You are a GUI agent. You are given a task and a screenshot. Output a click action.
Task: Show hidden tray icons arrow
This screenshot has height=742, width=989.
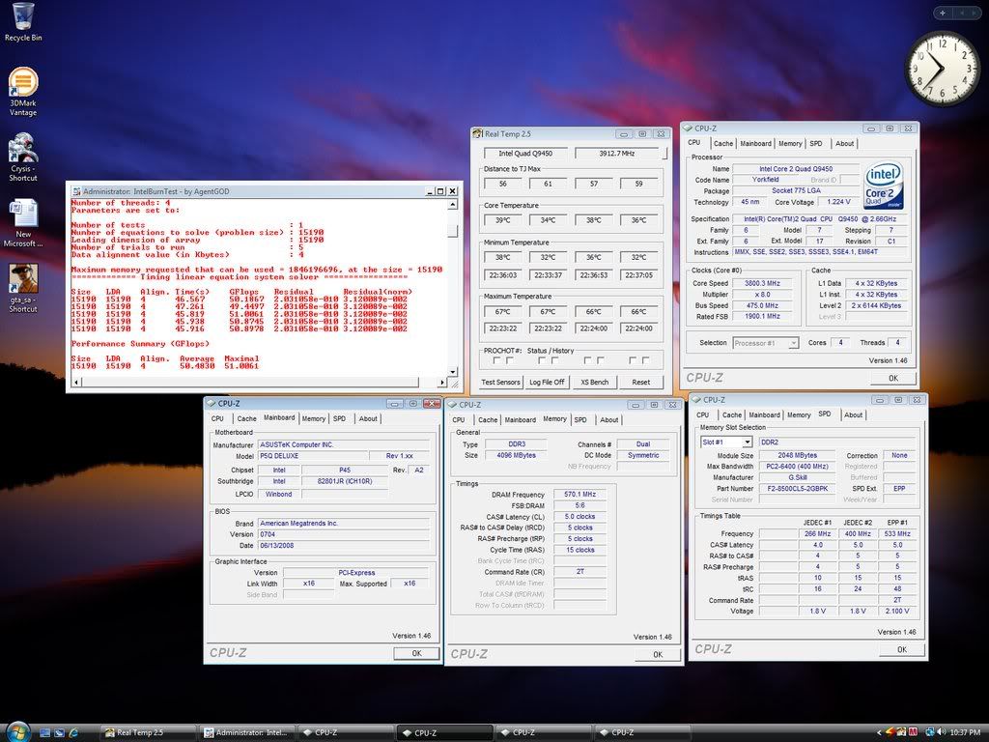879,732
